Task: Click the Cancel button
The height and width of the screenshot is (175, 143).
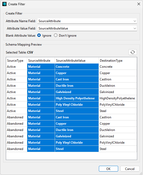Action: click(x=130, y=169)
